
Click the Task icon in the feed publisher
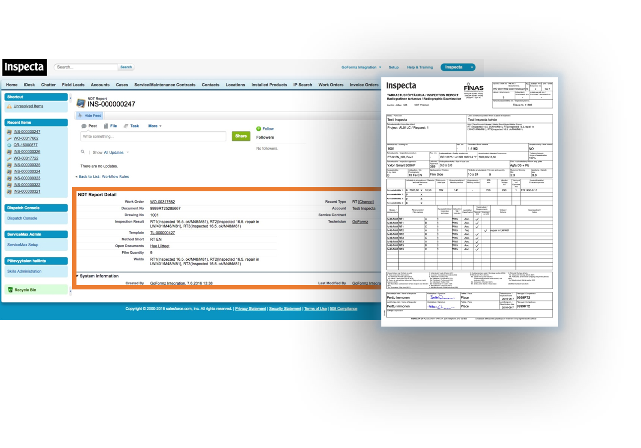126,126
